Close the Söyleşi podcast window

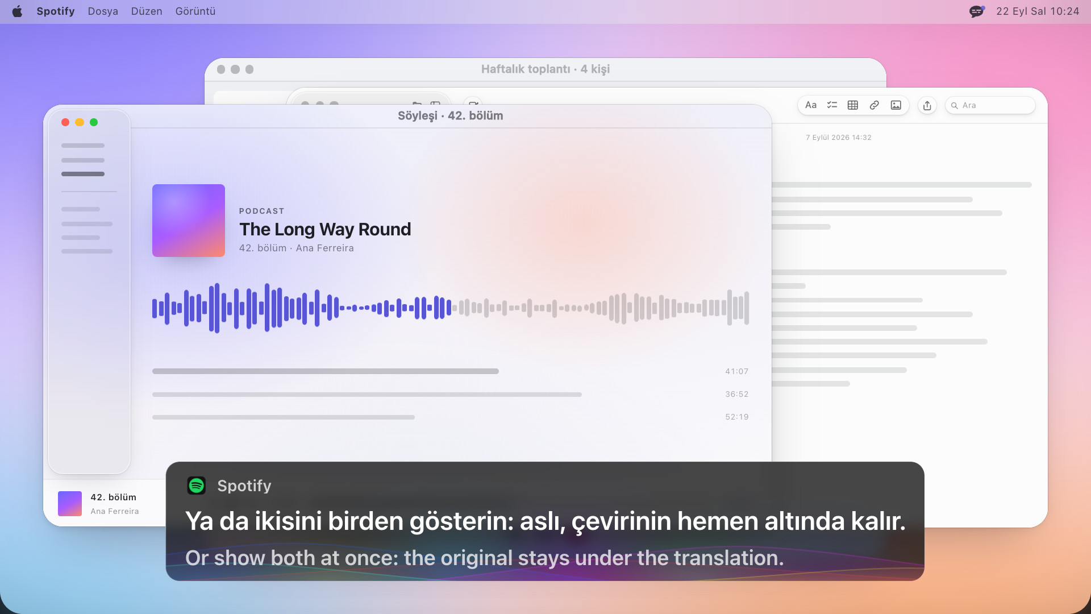(x=65, y=122)
